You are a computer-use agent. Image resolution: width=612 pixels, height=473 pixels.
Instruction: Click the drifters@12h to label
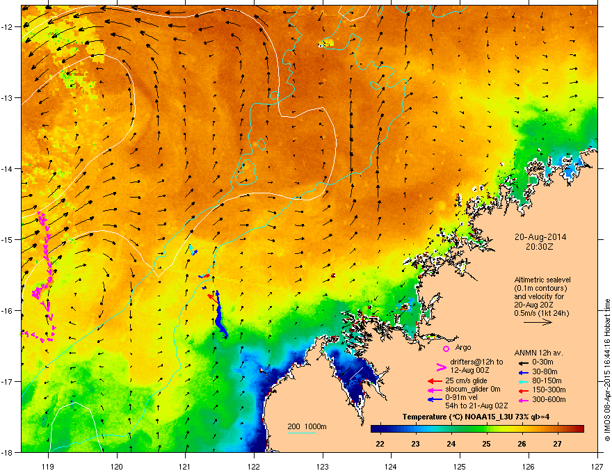pyautogui.click(x=476, y=362)
